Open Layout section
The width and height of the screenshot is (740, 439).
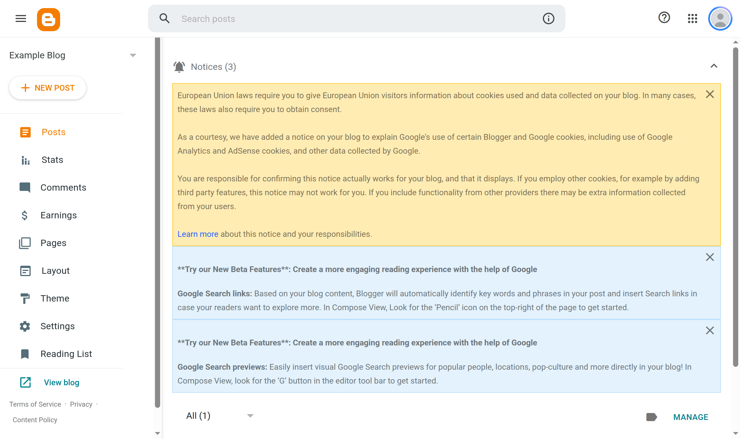click(x=56, y=271)
